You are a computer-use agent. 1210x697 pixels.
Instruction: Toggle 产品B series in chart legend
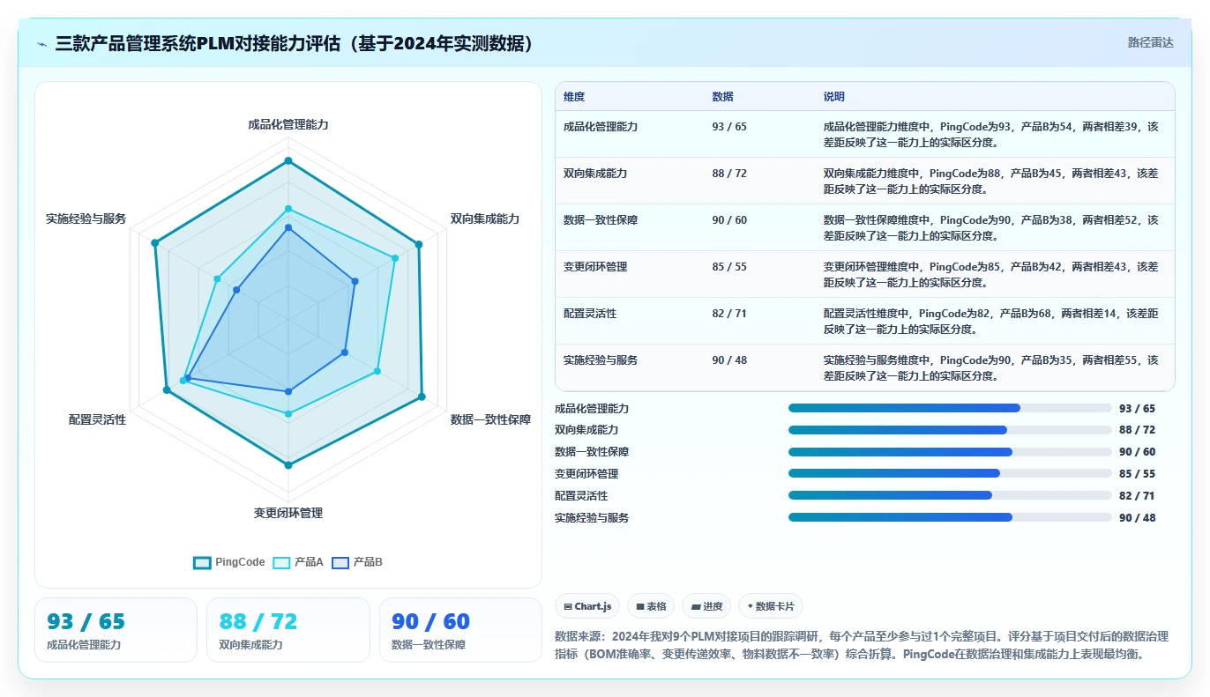[x=357, y=562]
